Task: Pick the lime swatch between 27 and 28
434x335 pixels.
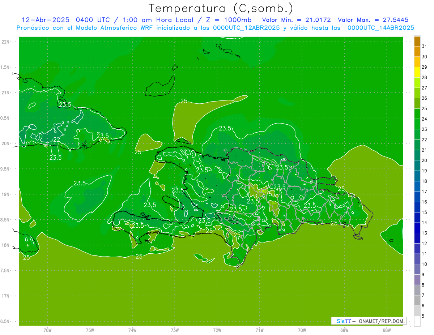Action: (417, 83)
